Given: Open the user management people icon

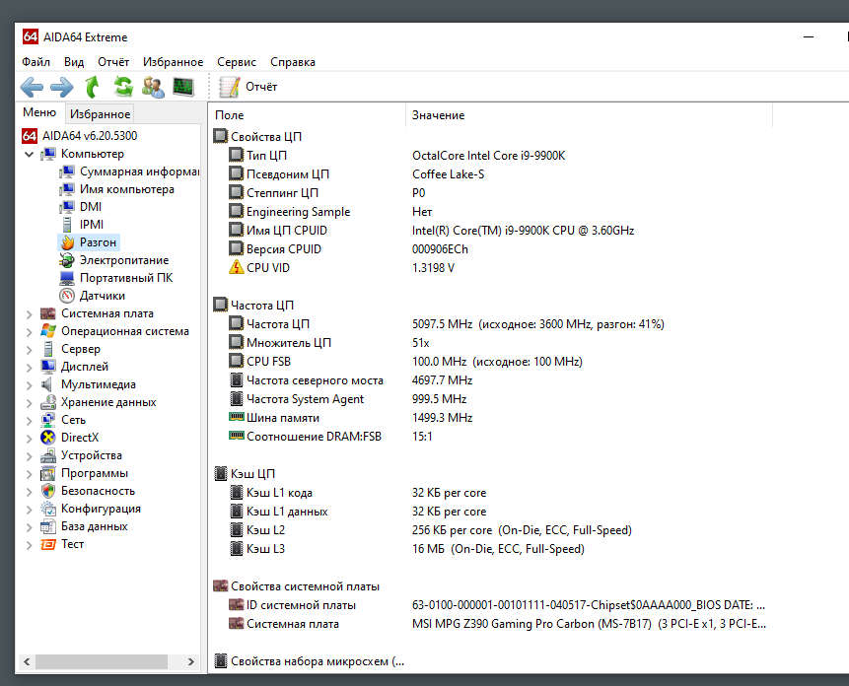Looking at the screenshot, I should point(153,87).
